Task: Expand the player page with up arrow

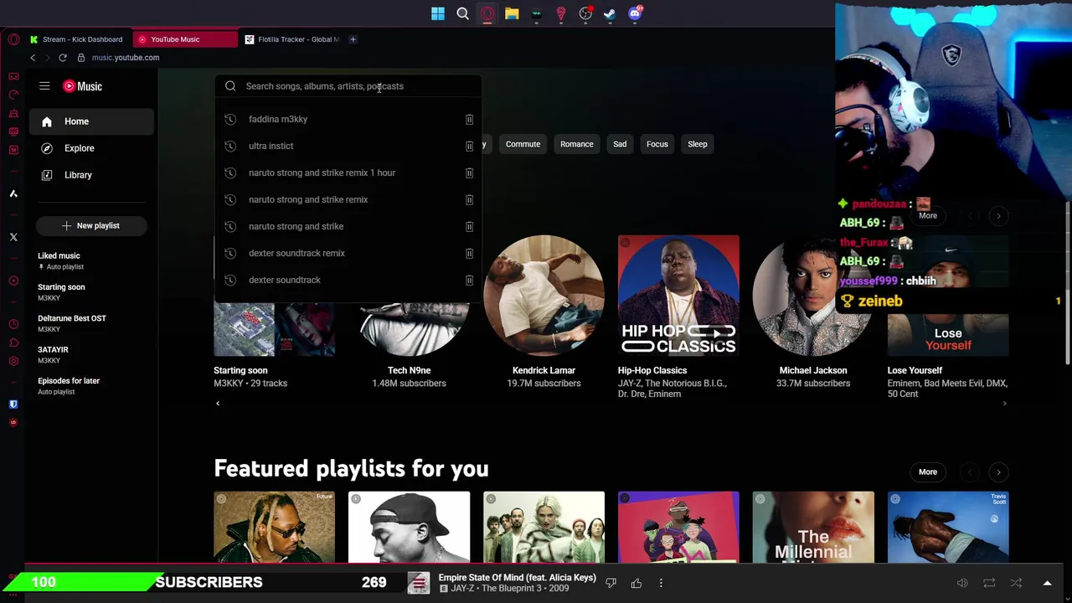Action: [x=1047, y=583]
